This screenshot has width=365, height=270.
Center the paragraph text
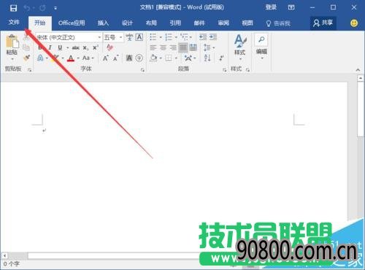163,47
